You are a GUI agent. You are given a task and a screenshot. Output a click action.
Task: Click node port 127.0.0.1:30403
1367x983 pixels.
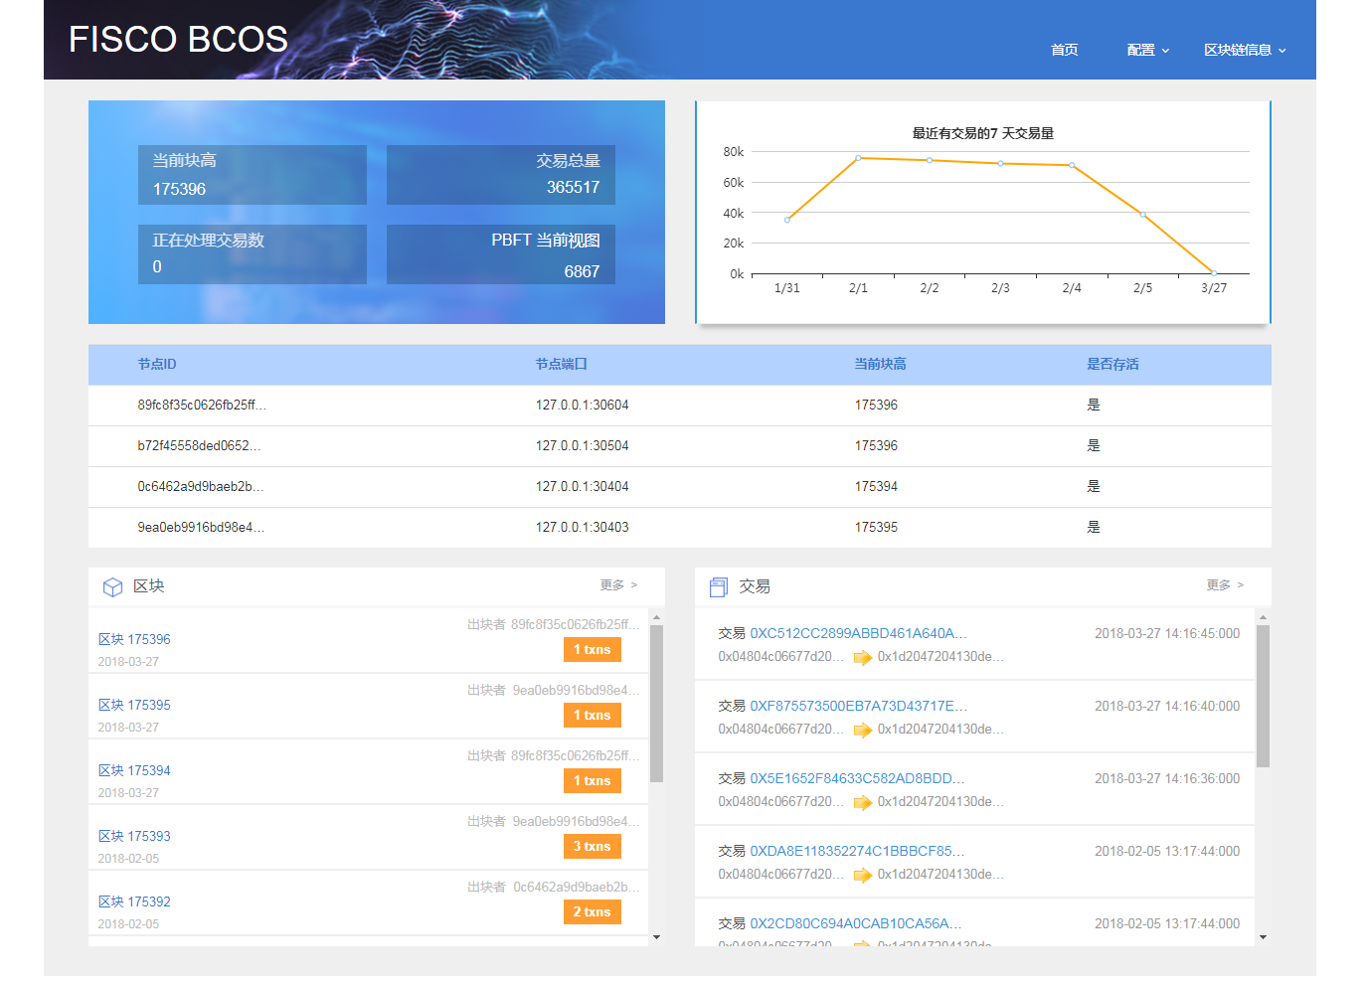(583, 528)
